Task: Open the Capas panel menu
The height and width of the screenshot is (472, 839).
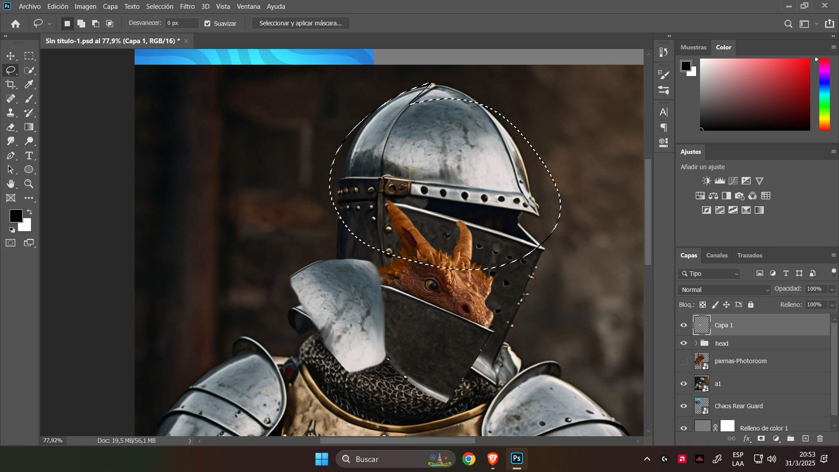Action: tap(833, 255)
